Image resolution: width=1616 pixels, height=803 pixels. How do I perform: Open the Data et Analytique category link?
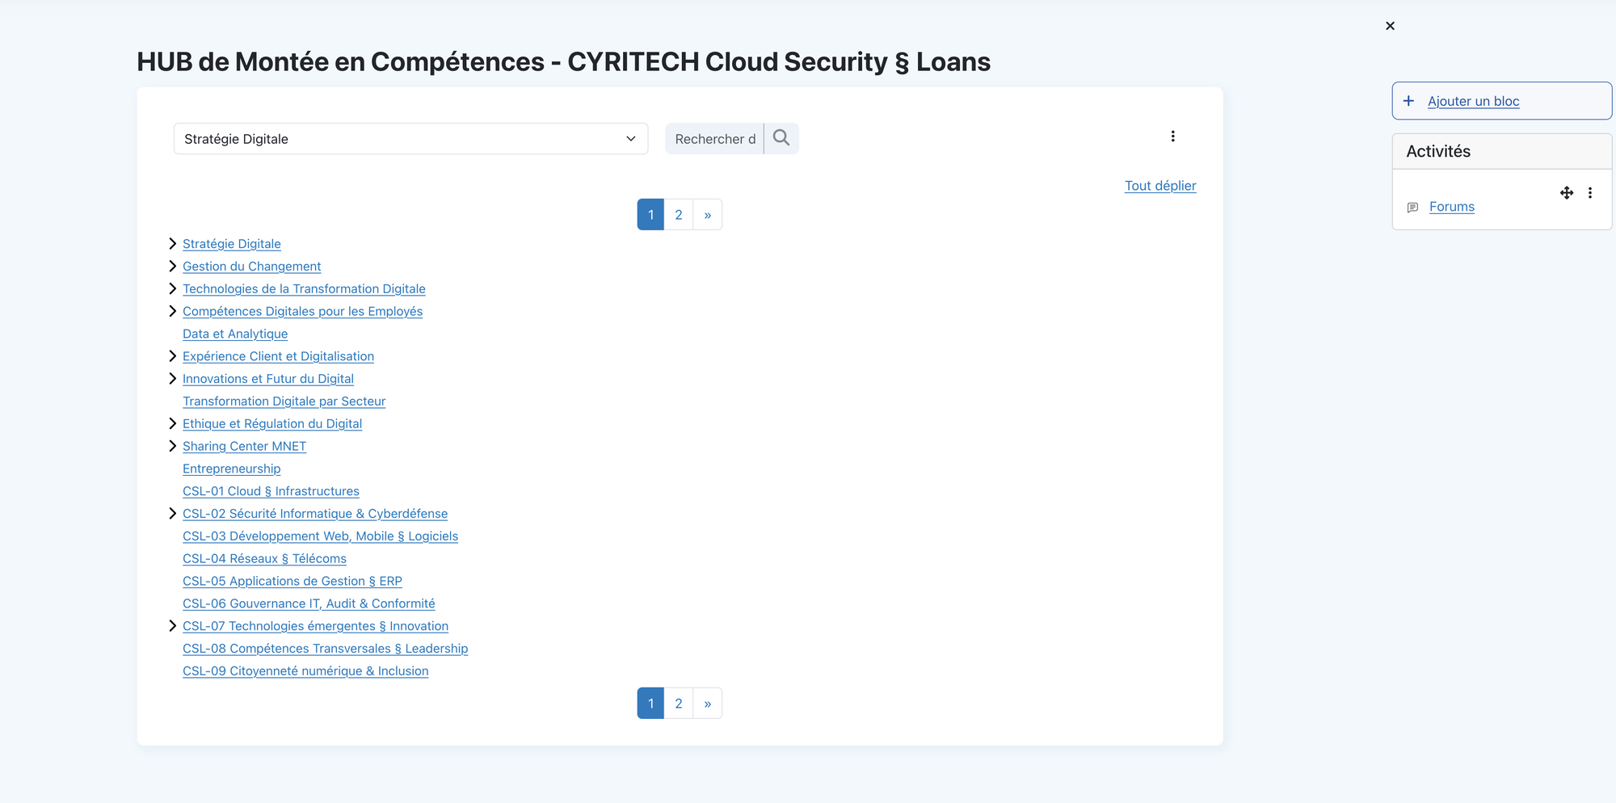235,334
